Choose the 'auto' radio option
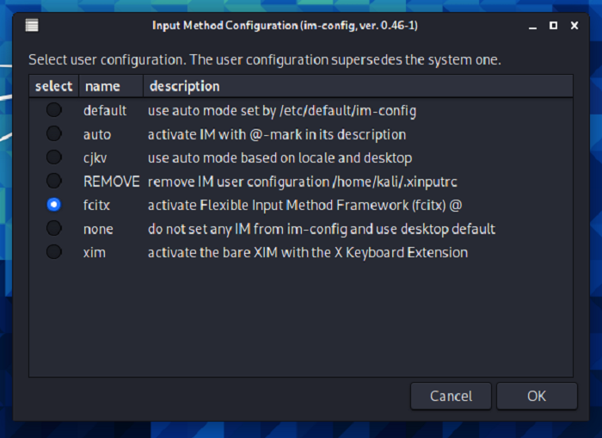The image size is (602, 438). pos(54,134)
